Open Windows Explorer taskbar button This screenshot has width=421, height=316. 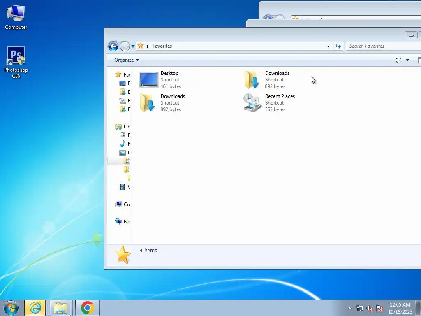point(60,308)
